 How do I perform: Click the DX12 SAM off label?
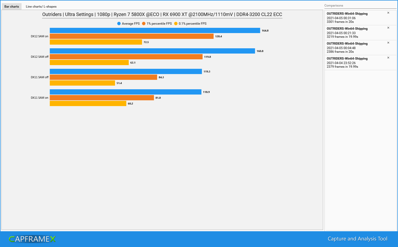pyautogui.click(x=40, y=57)
